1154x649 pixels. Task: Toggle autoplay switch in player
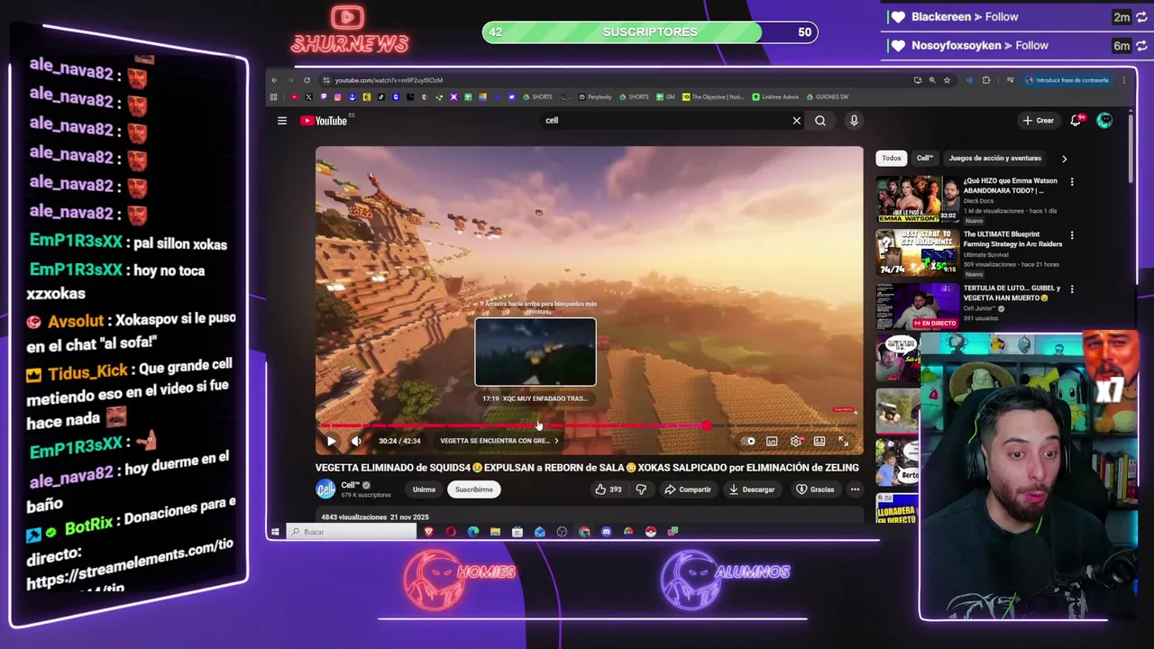click(749, 441)
